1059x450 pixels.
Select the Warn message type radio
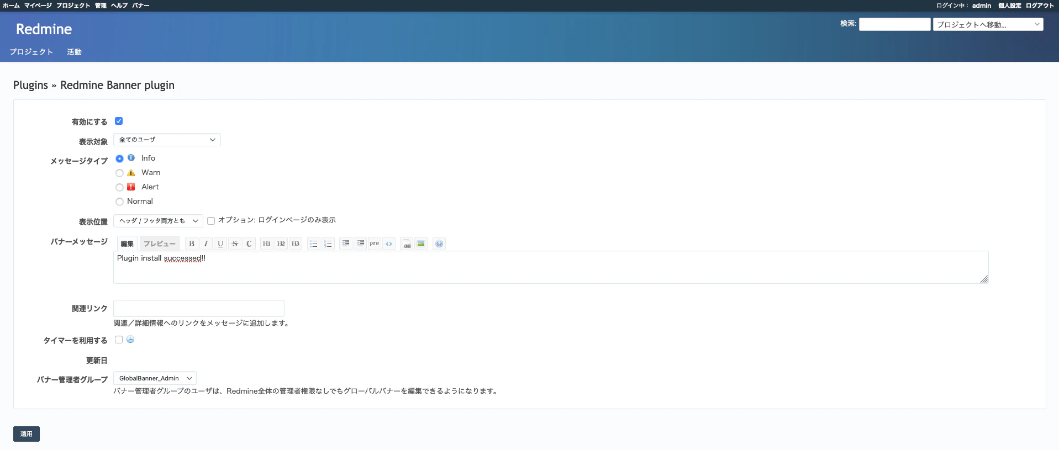tap(119, 173)
